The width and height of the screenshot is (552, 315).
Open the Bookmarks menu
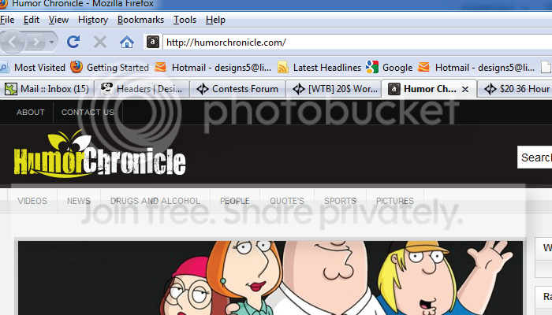140,20
